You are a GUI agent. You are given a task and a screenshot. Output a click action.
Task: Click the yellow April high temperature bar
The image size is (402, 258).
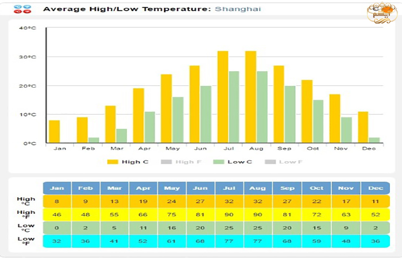138,116
